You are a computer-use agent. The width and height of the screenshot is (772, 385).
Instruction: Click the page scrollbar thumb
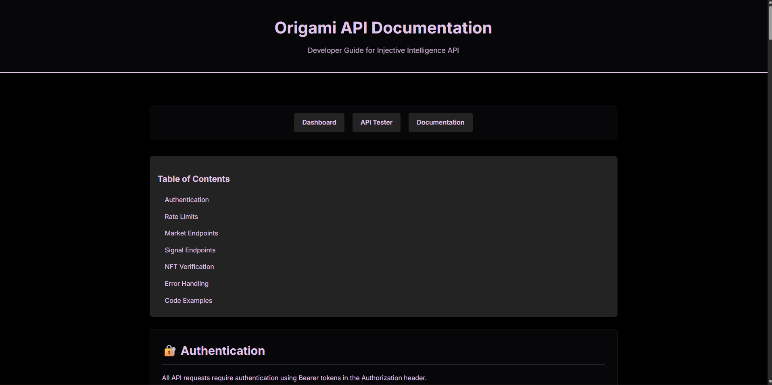(x=770, y=23)
